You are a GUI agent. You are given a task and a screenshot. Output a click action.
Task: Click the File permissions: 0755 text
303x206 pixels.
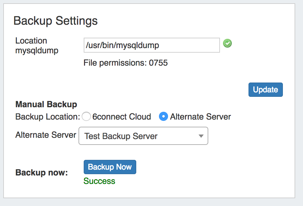point(126,63)
